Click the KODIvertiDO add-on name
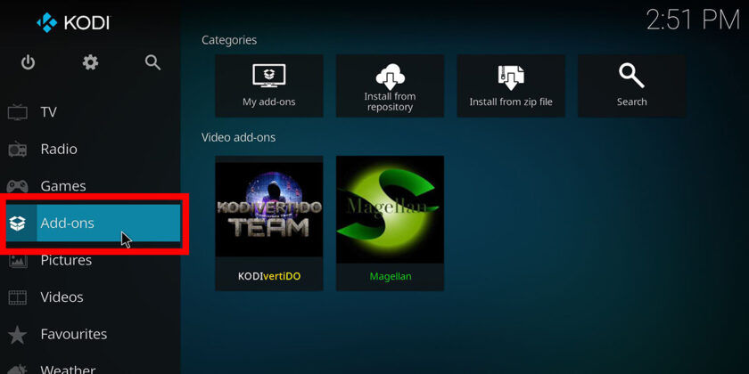The width and height of the screenshot is (749, 374). 269,276
